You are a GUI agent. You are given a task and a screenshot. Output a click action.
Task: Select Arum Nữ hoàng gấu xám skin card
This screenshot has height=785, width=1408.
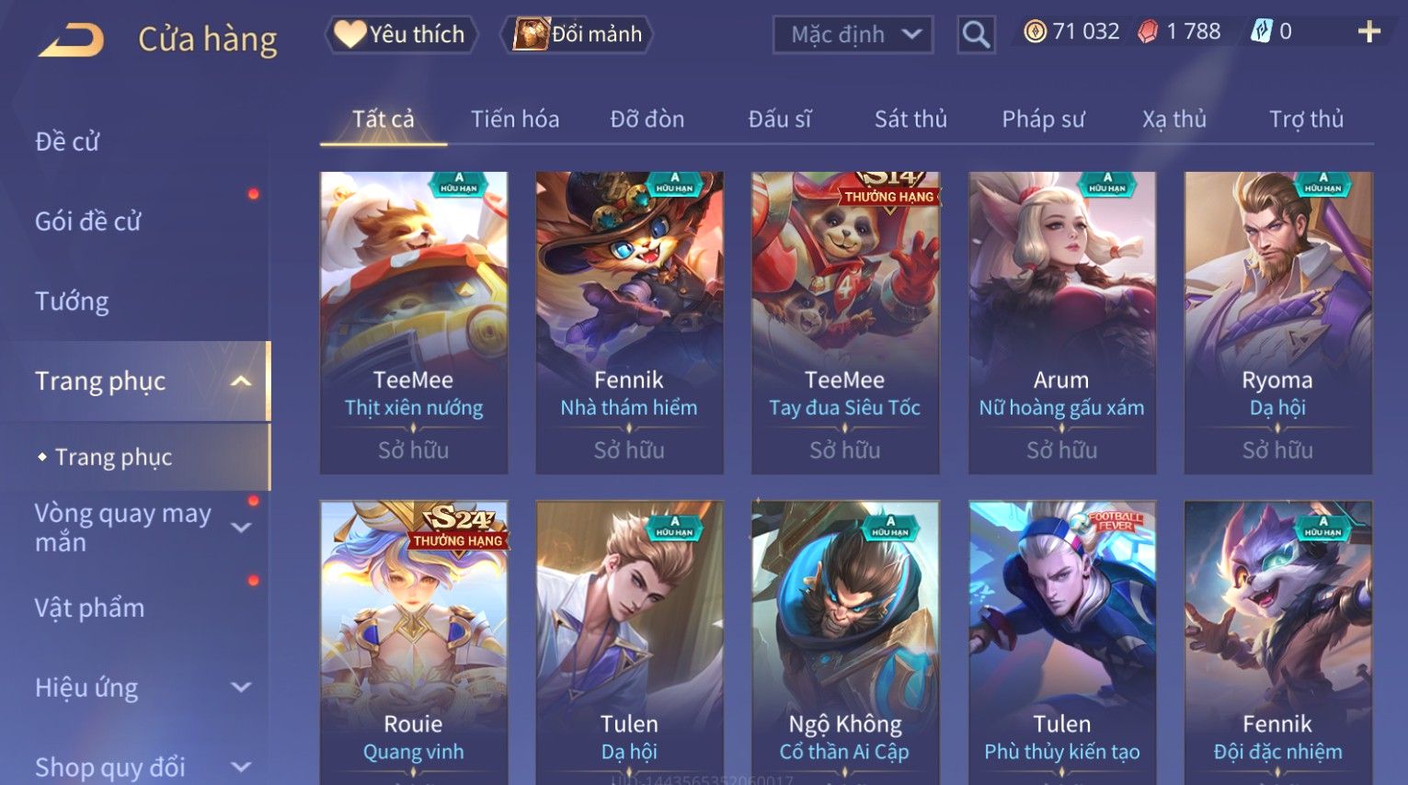click(1061, 323)
